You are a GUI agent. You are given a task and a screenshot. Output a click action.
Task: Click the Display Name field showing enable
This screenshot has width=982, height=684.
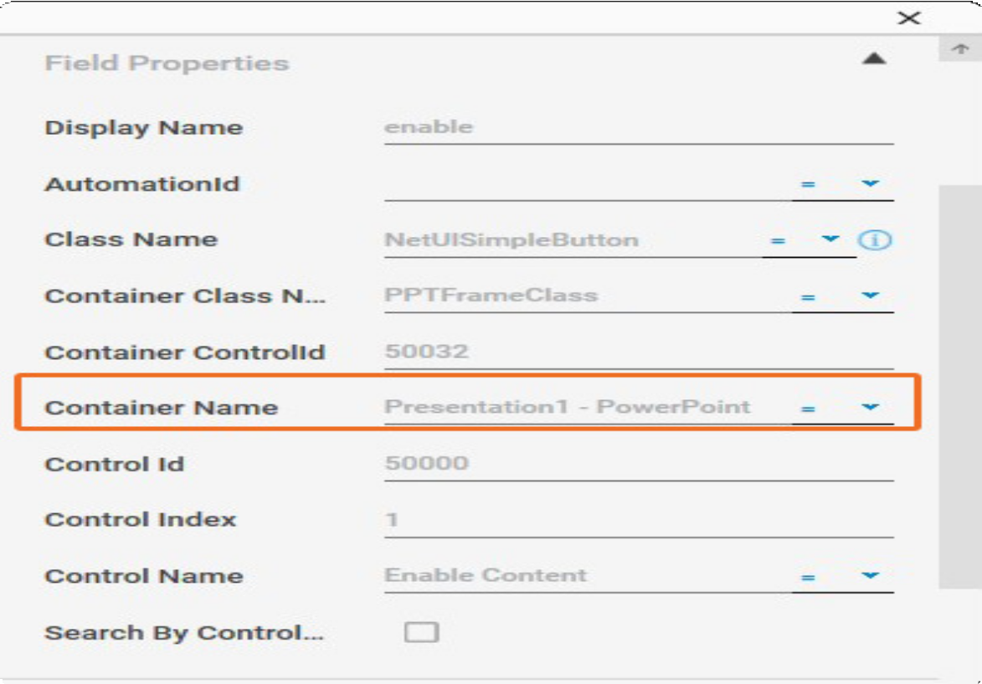639,128
